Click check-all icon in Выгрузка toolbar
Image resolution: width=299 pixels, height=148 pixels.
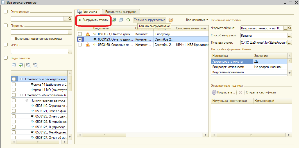114,20
